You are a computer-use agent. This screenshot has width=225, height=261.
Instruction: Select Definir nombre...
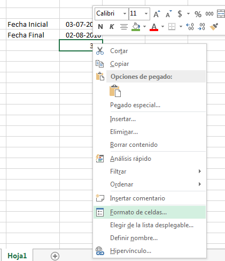coord(149,238)
